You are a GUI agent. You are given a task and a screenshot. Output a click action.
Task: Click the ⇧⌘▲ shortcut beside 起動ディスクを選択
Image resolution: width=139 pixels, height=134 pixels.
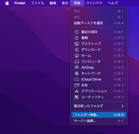tap(119, 23)
